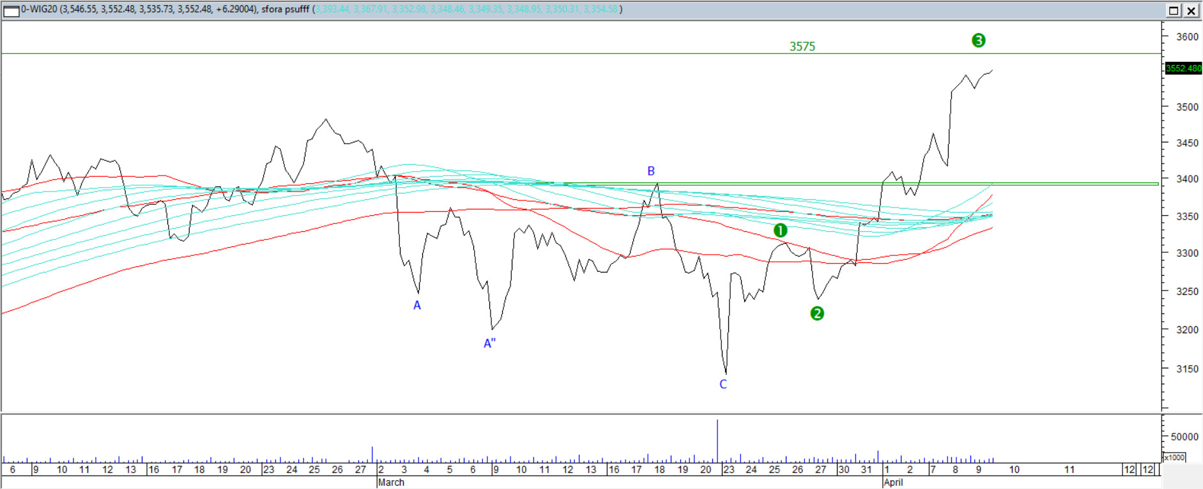Click the 50000 volume axis label

(x=1184, y=437)
